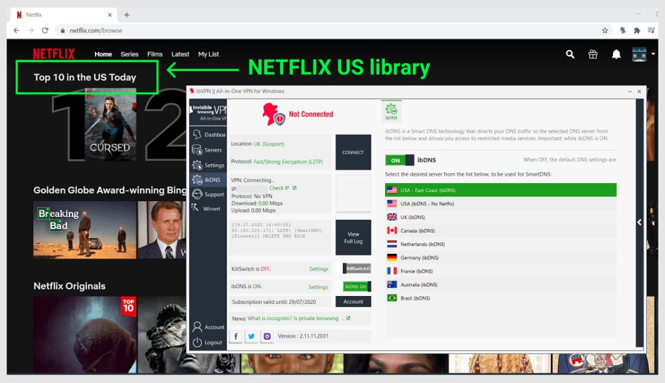Select Australia (ibDNS) server
The image size is (665, 383).
[x=501, y=284]
